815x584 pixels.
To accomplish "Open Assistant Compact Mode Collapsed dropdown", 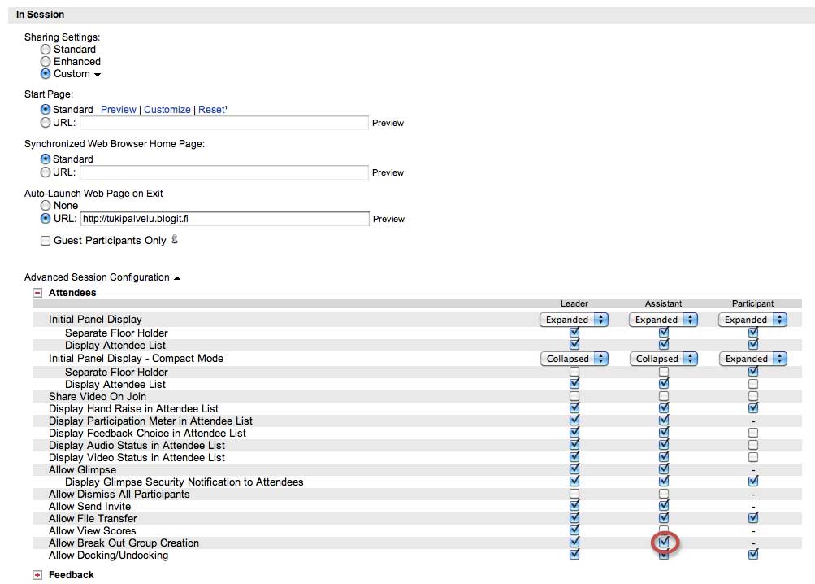I will coord(663,359).
